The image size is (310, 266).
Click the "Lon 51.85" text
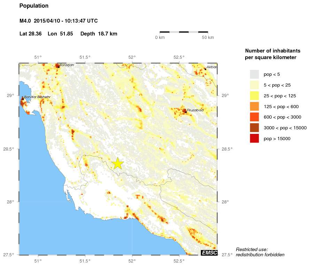[60, 34]
